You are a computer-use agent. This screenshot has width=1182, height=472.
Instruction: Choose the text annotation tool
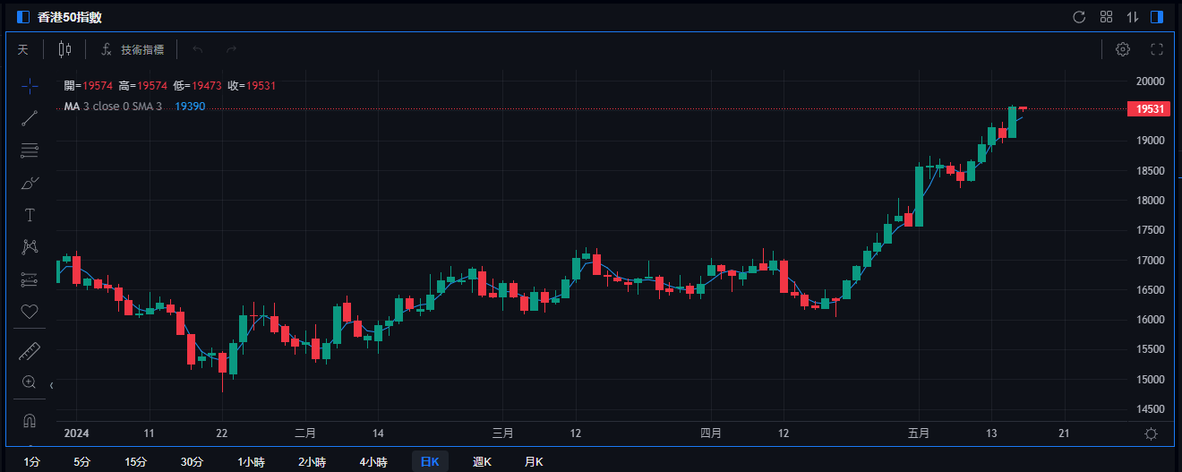[30, 215]
